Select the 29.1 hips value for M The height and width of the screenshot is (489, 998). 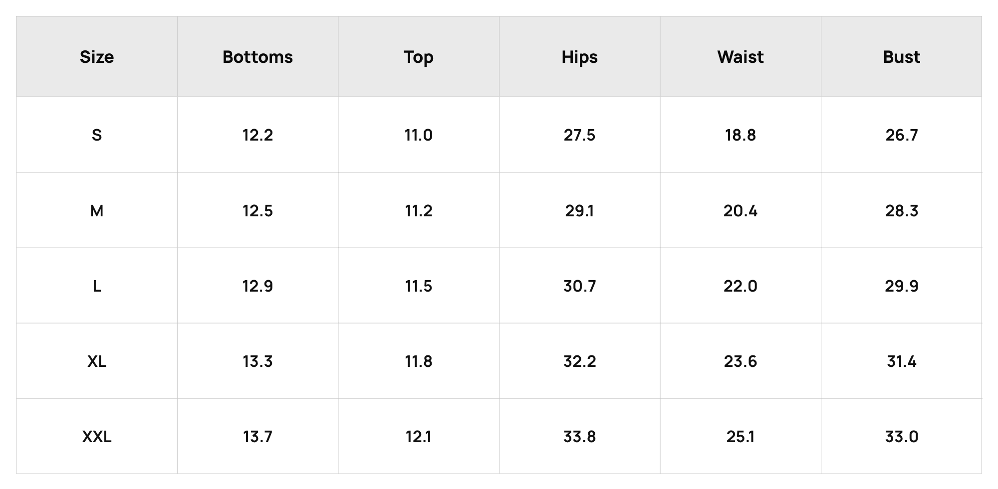click(579, 211)
